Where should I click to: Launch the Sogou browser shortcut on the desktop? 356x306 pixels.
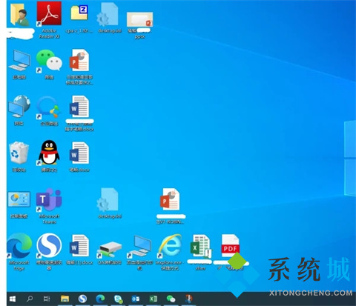click(49, 246)
